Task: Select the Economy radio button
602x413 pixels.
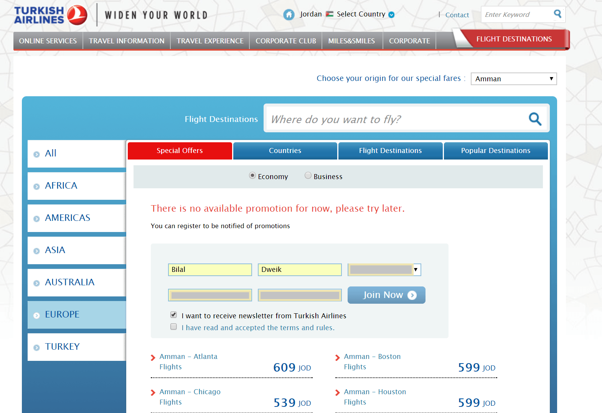Action: 252,175
